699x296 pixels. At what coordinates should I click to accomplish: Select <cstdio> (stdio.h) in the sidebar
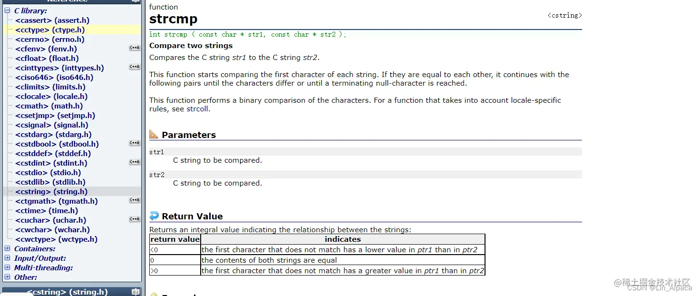pos(48,172)
